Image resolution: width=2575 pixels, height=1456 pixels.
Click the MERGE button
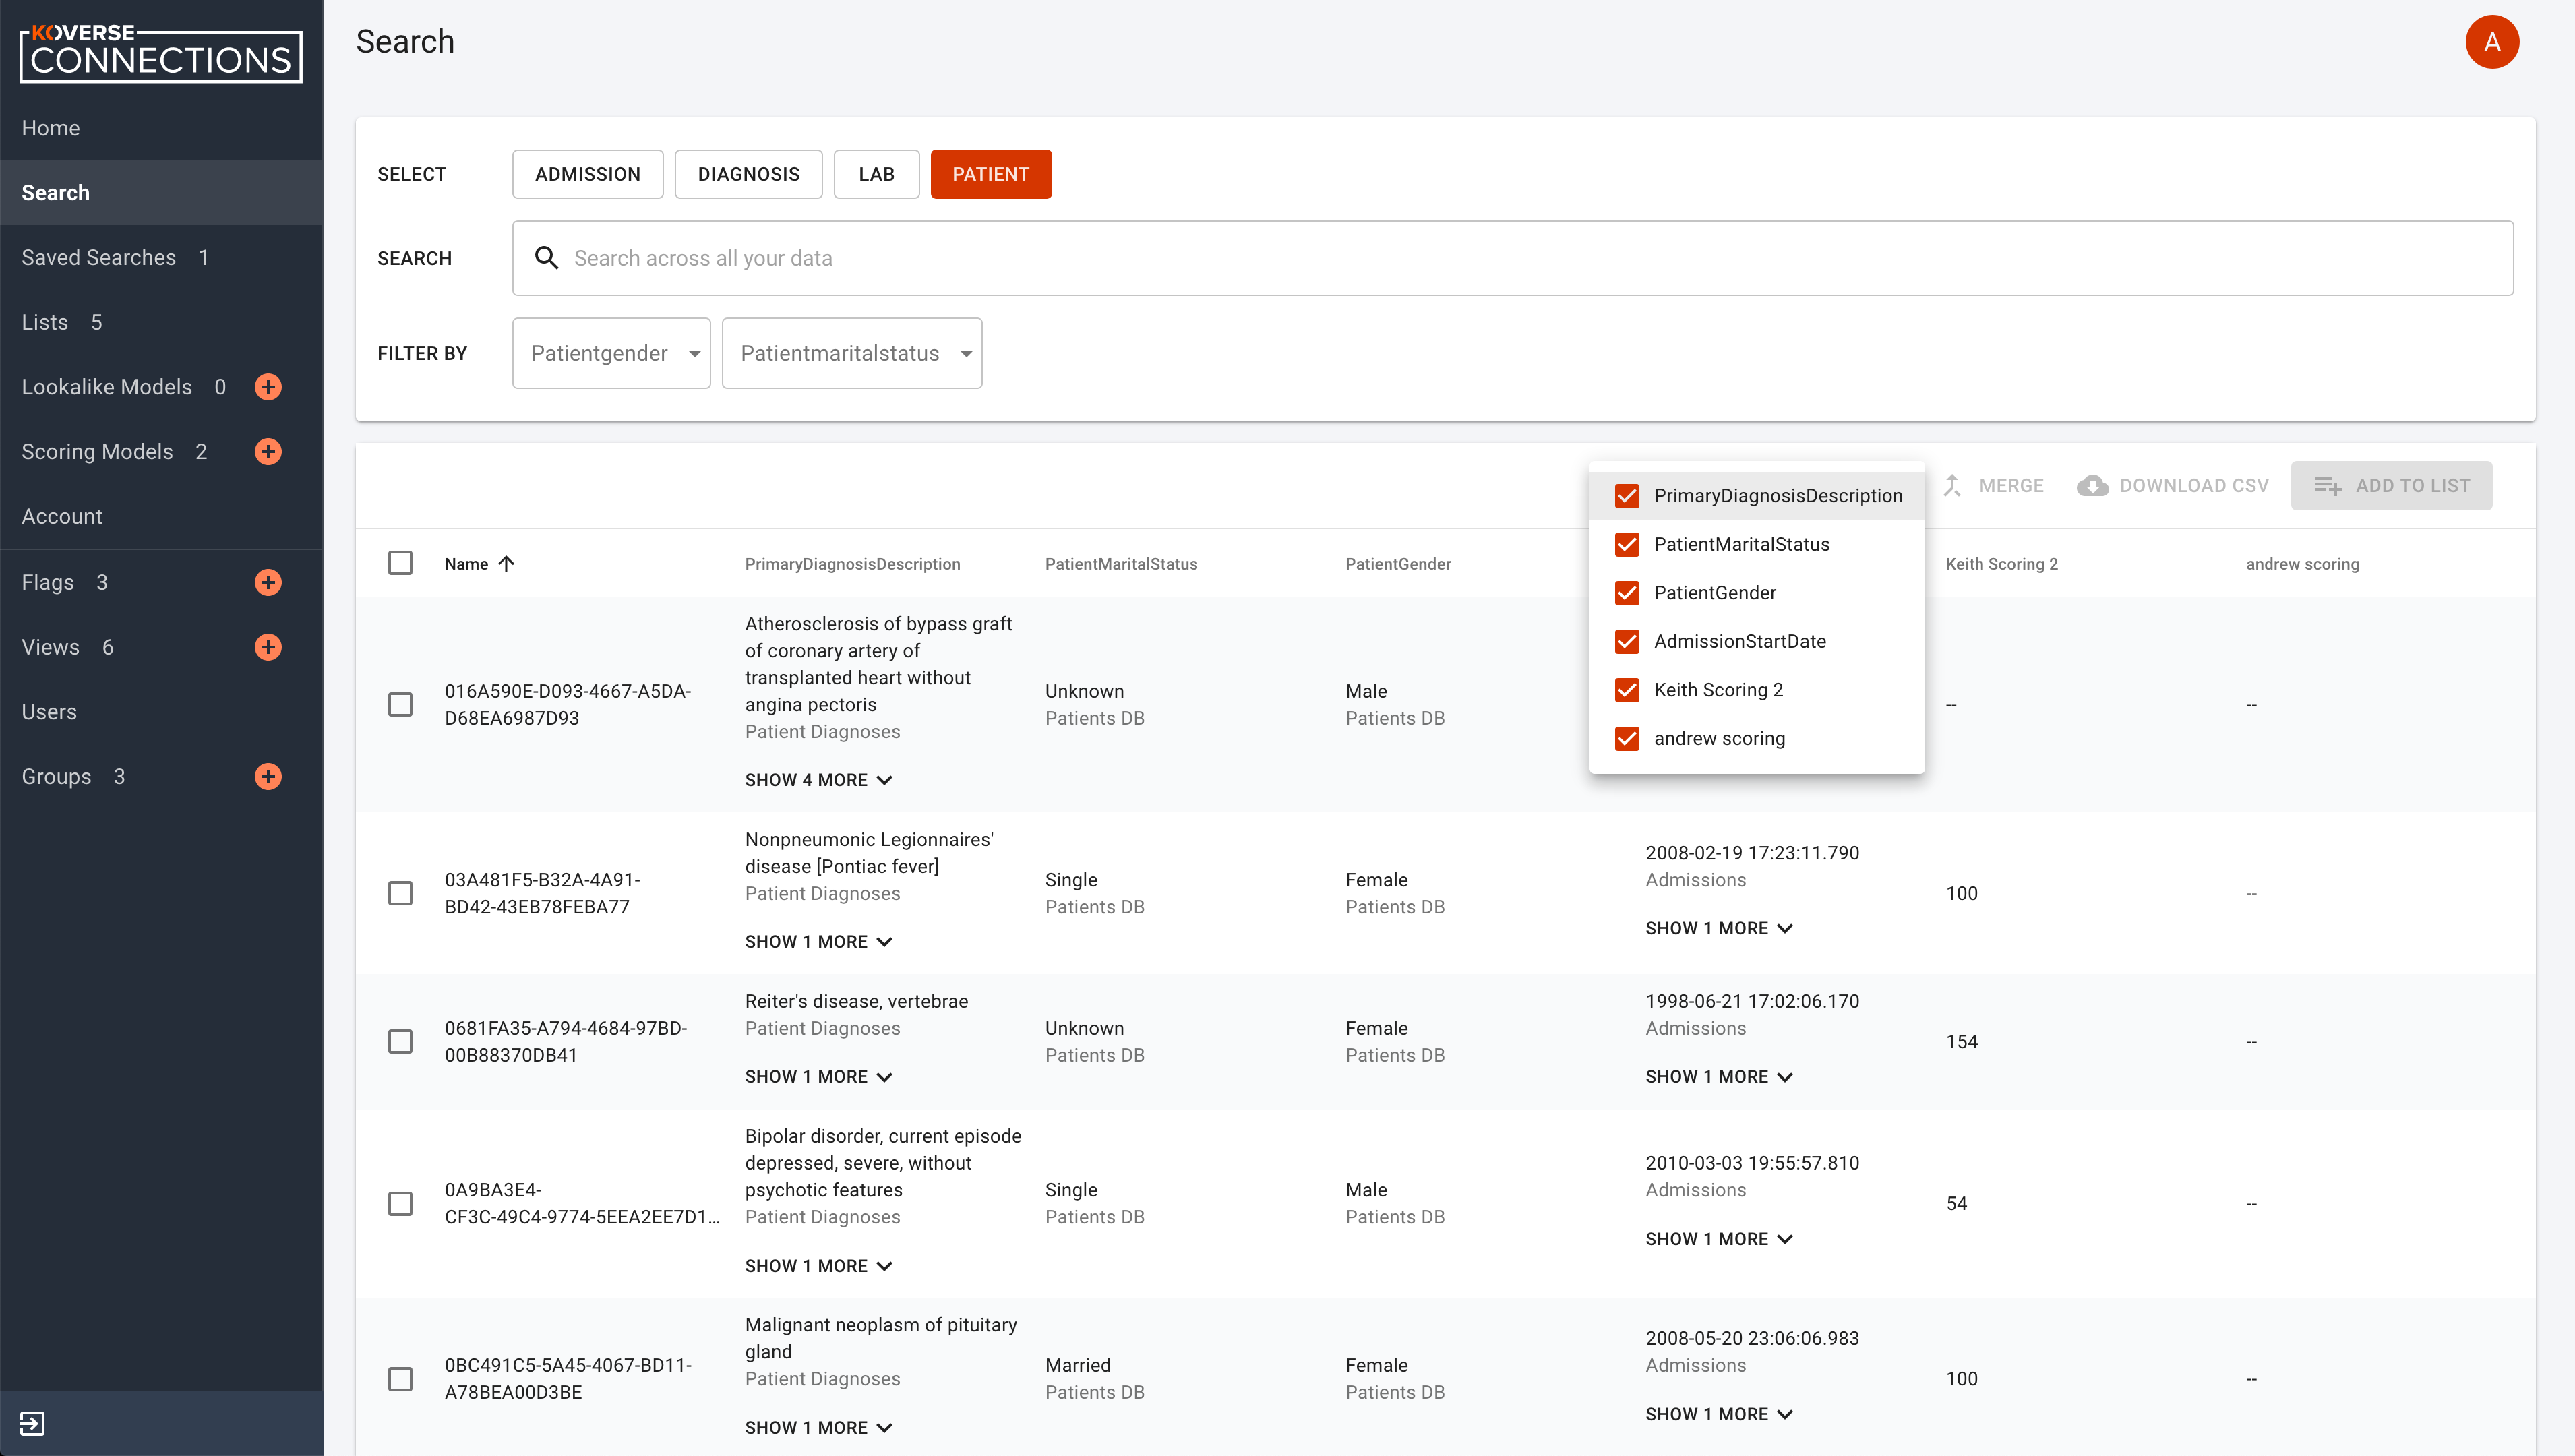tap(1994, 486)
